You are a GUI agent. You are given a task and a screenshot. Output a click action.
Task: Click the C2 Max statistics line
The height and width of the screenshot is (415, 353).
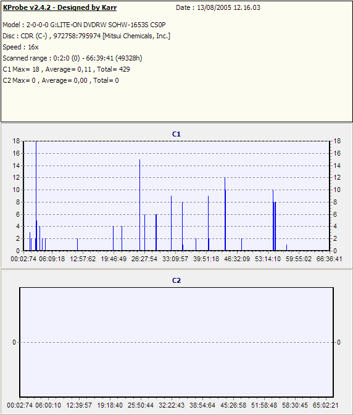[x=60, y=80]
